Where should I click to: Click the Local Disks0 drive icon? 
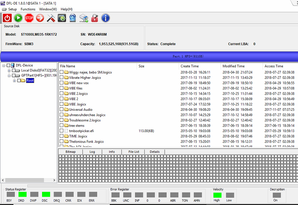point(18,70)
